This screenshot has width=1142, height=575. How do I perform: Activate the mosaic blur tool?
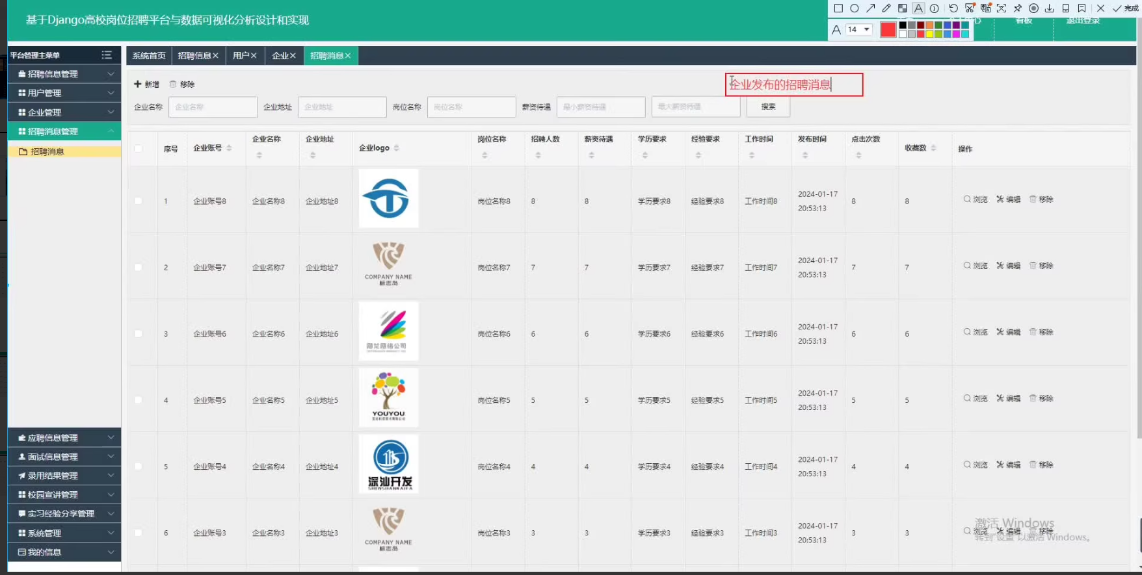click(902, 8)
